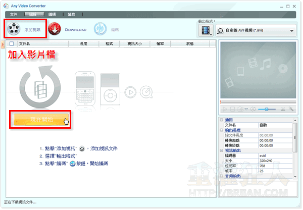This screenshot has width=303, height=210.
Task: Click the scissors clip icon
Action: pos(283,110)
